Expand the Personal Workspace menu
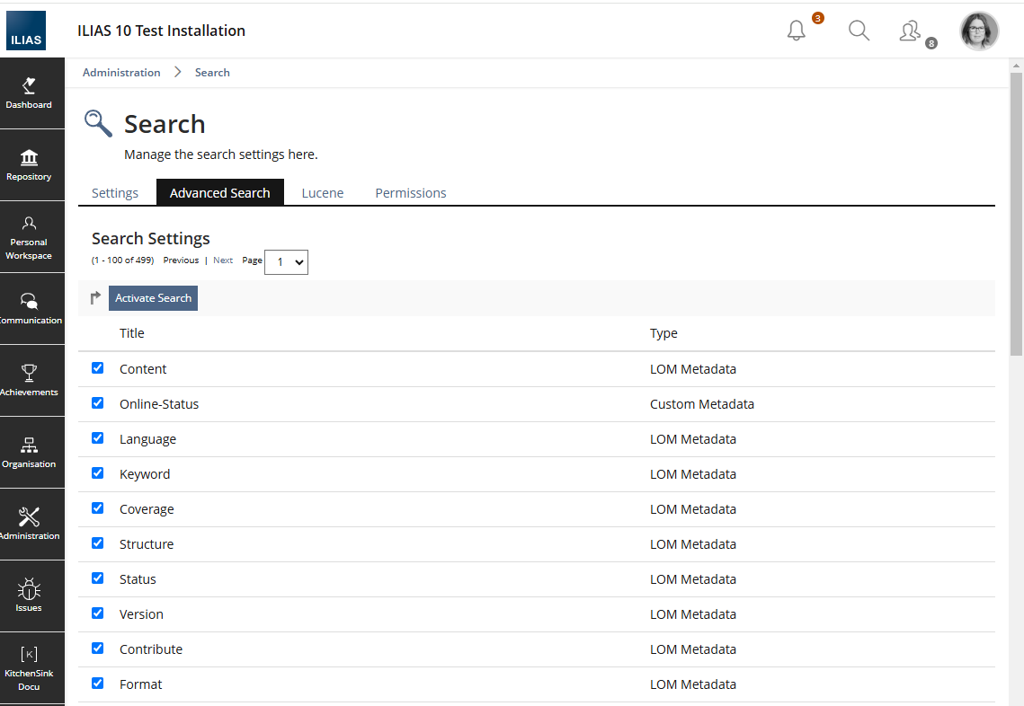Image resolution: width=1024 pixels, height=706 pixels. [x=30, y=237]
